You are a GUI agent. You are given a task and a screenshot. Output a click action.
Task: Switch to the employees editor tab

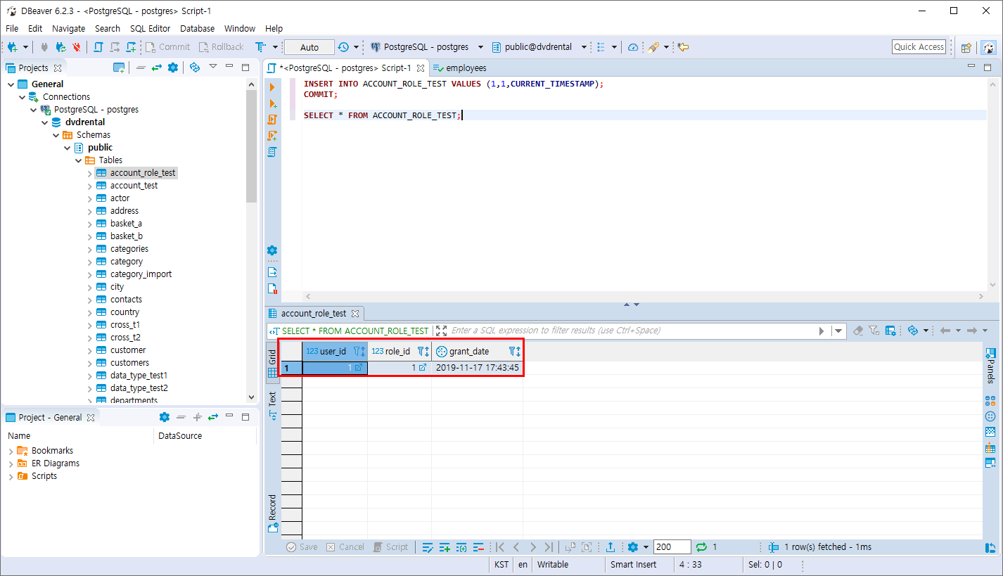[459, 68]
